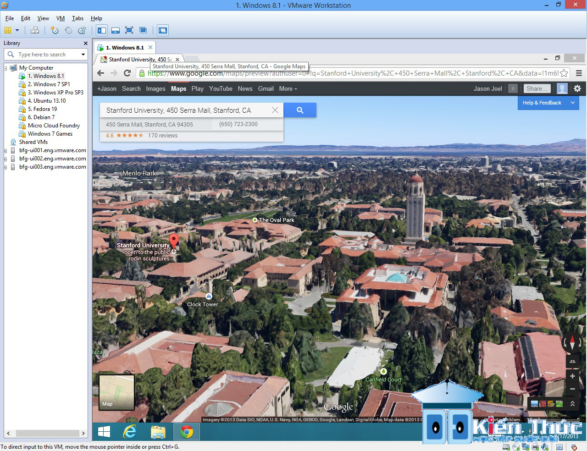Close the Library panel
The height and width of the screenshot is (451, 587).
tap(85, 43)
